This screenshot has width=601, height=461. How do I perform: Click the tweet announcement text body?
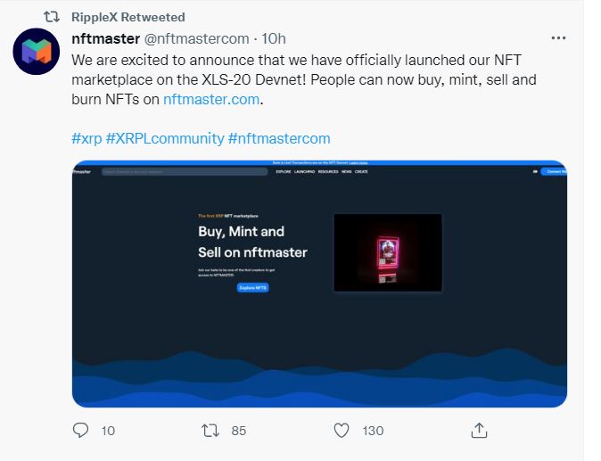point(303,79)
